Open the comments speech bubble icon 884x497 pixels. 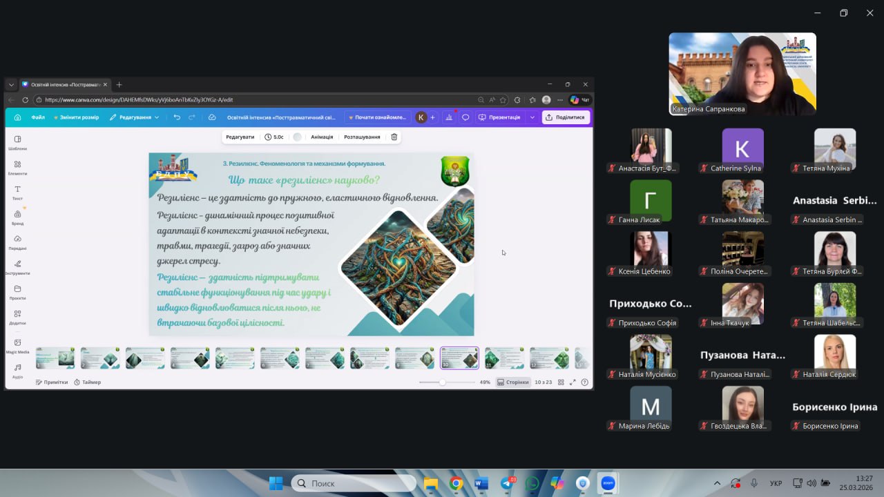pyautogui.click(x=465, y=117)
